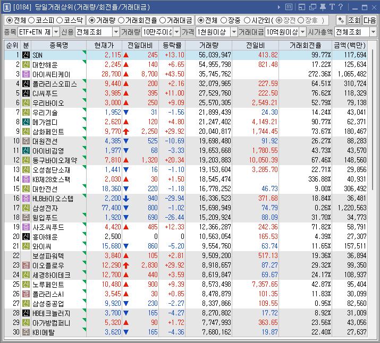The image size is (380, 343).
Task: Click the 거래량 table column header
Action: point(209,45)
